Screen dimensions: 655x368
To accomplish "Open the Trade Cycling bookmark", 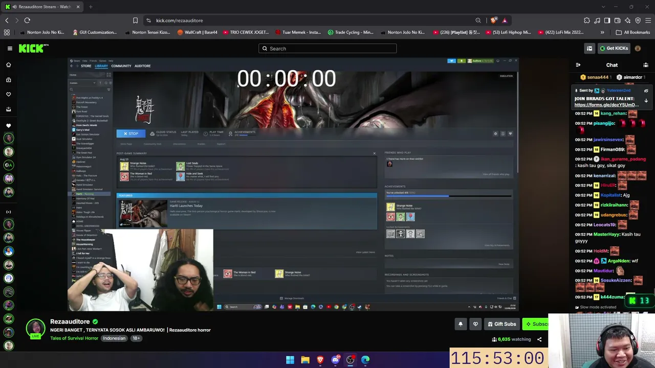I will (351, 32).
